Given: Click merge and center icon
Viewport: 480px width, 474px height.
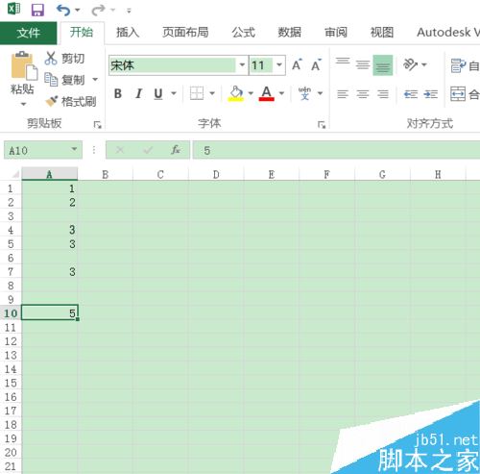Looking at the screenshot, I should click(x=458, y=94).
